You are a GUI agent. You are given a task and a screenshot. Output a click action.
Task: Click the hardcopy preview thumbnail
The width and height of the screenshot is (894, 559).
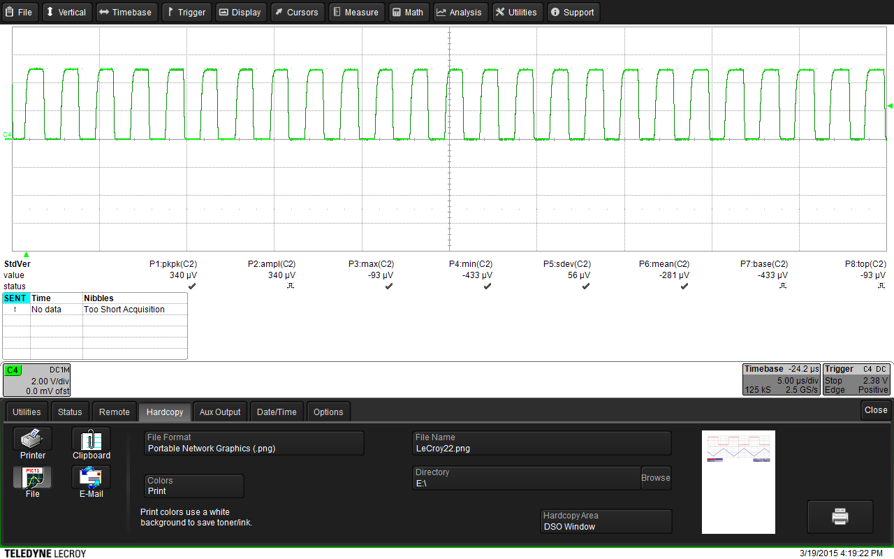pos(738,482)
